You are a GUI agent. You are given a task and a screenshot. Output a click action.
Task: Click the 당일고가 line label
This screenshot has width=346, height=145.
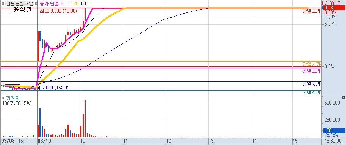[x=312, y=11]
